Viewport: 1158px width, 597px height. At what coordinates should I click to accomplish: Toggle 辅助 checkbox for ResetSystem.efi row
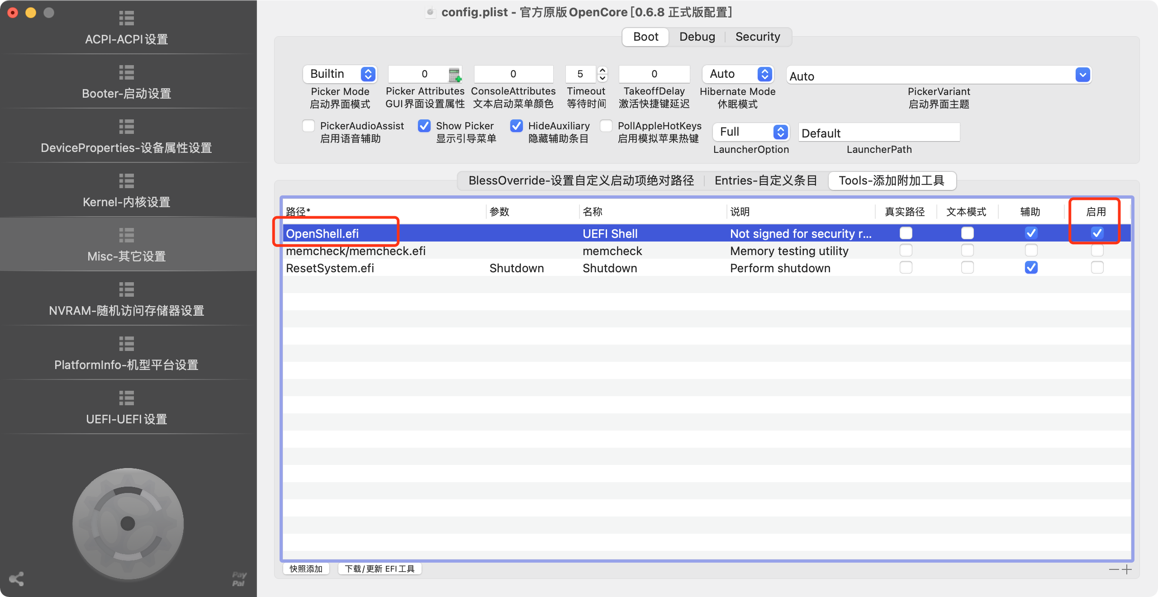pos(1031,267)
